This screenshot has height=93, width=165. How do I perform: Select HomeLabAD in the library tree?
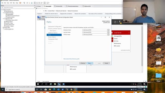pos(10,14)
